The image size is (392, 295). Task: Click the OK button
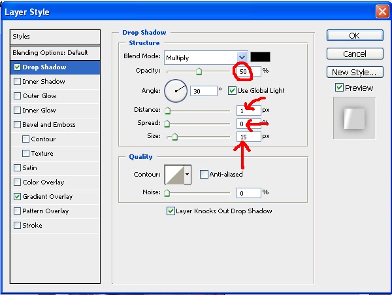coord(355,35)
